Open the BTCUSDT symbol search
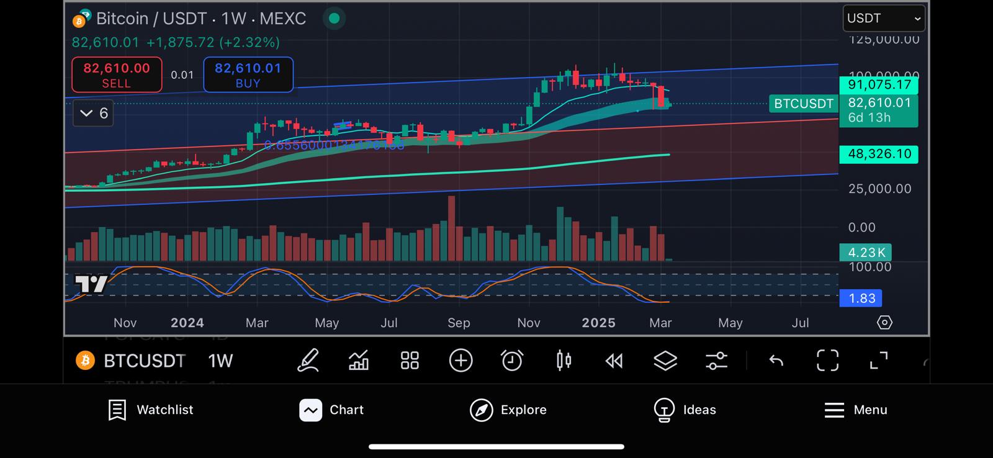 (x=144, y=361)
